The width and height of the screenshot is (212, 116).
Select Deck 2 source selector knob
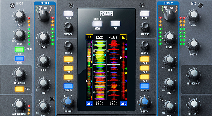(170, 16)
